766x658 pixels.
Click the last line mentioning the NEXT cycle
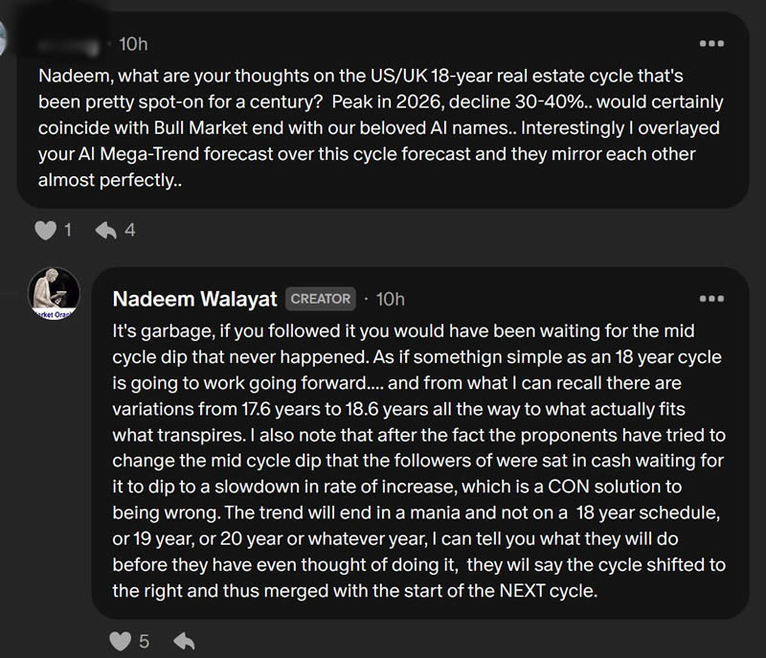(x=354, y=590)
